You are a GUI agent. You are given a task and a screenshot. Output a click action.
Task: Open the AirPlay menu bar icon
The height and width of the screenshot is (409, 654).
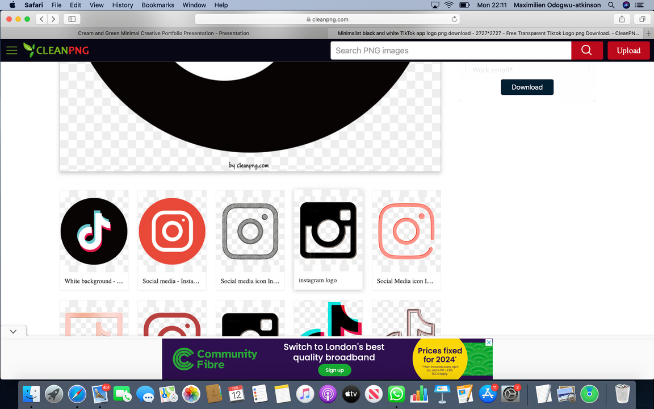coord(435,5)
